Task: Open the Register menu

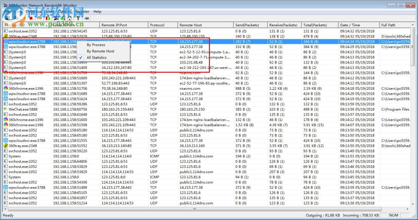Action: (x=82, y=11)
